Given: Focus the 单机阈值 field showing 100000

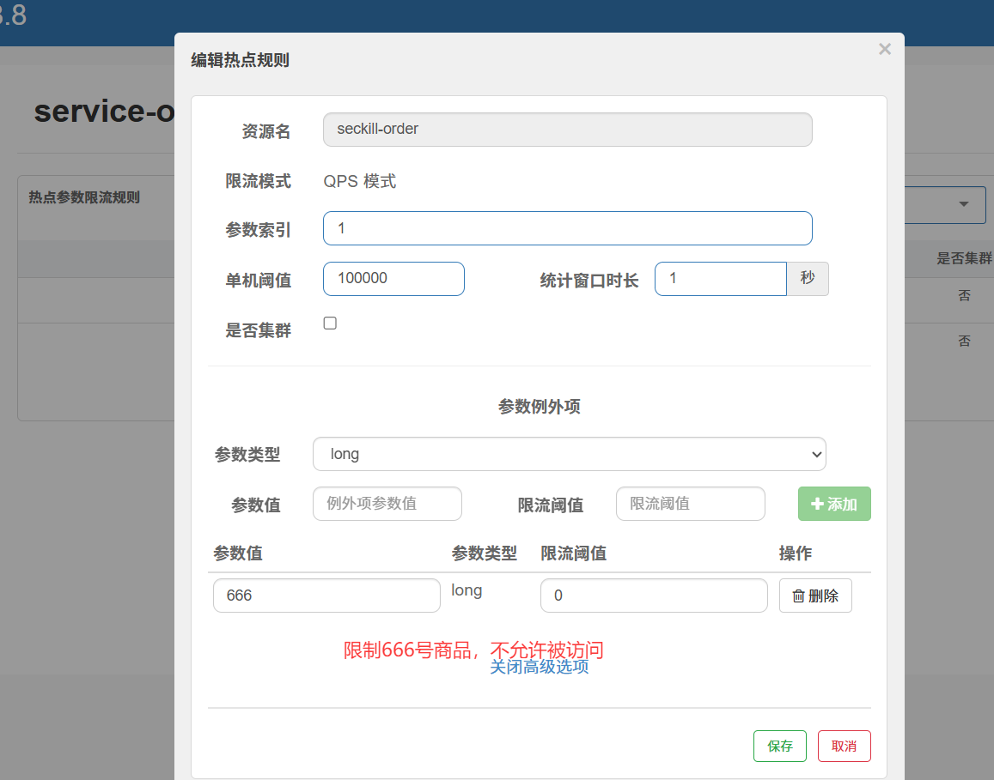Looking at the screenshot, I should tap(393, 279).
